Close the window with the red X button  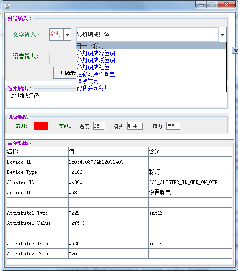tap(226, 4)
